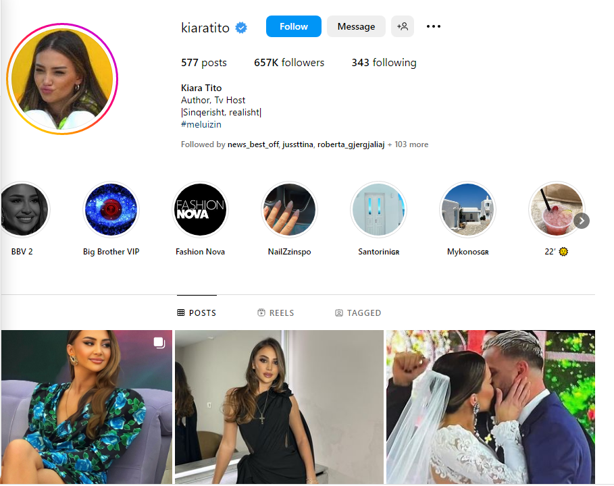
Task: Follow the kiaratito account
Action: pyautogui.click(x=294, y=26)
